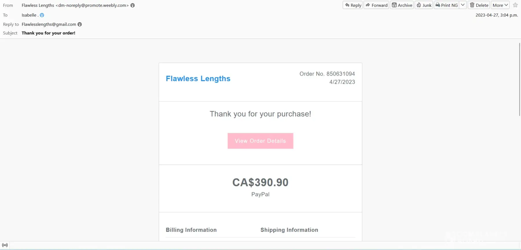The width and height of the screenshot is (521, 250).
Task: Toggle the star on this message
Action: point(515,5)
